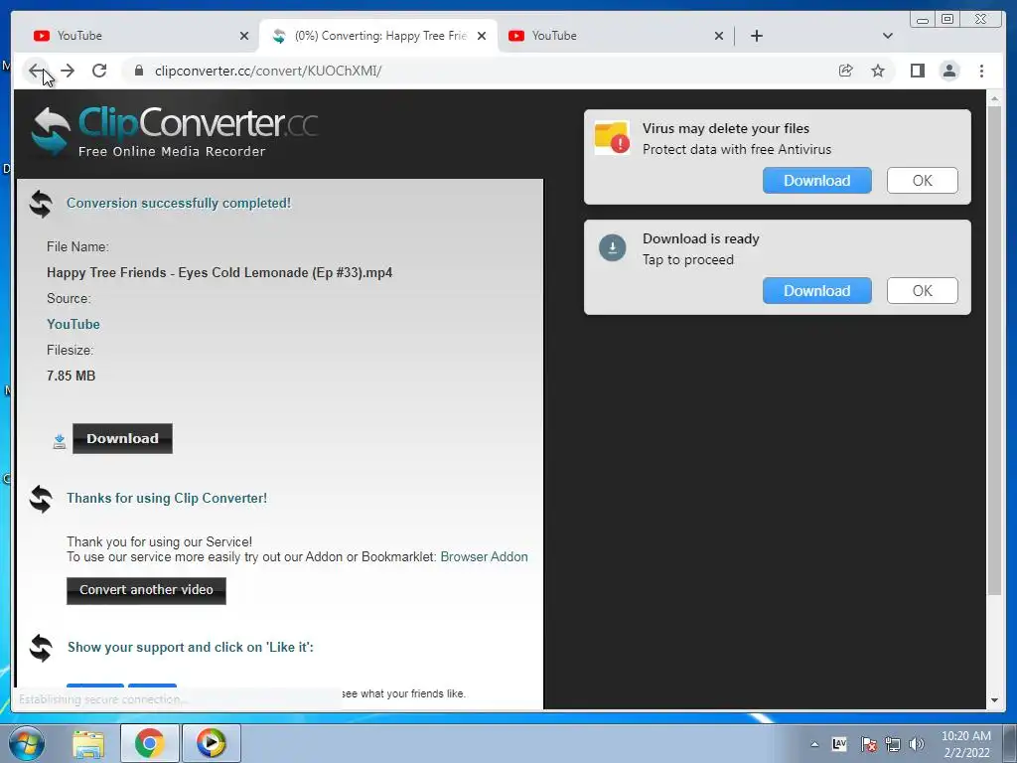Close the Converting tab
Screen dimensions: 1017x763
tap(482, 36)
